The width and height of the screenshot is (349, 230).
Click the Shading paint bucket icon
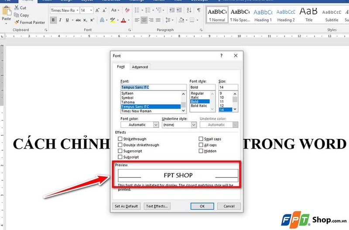[x=181, y=20]
